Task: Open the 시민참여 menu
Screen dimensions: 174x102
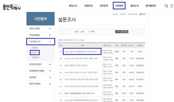Action: click(x=119, y=6)
